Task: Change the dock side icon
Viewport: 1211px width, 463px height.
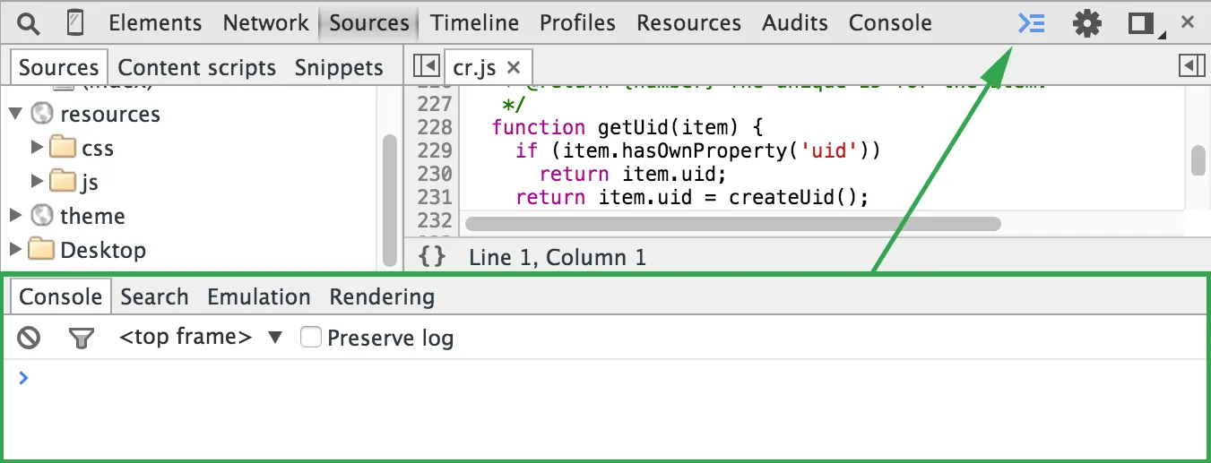Action: (x=1141, y=23)
